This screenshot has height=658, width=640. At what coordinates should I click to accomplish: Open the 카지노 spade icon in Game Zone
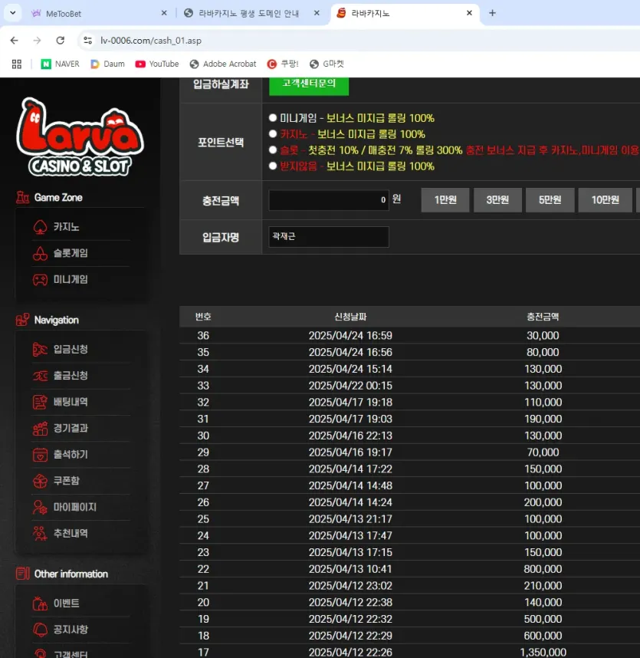[x=40, y=227]
